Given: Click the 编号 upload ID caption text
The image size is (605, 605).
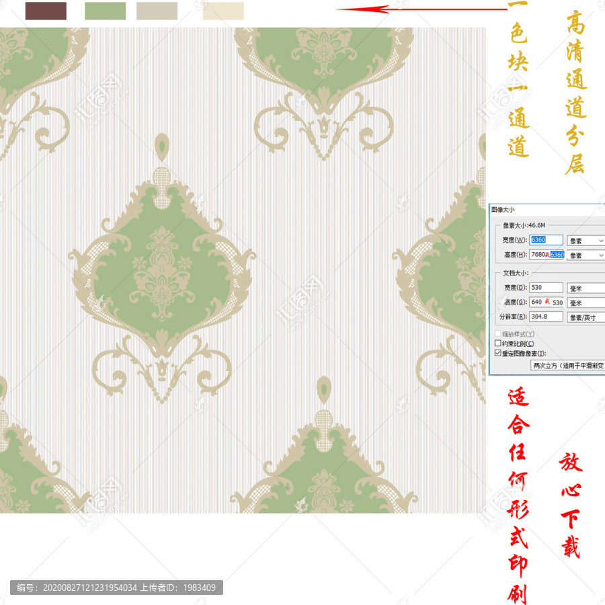Looking at the screenshot, I should click(x=116, y=588).
